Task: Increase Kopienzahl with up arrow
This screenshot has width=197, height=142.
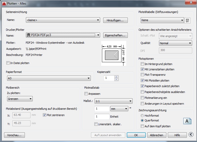Action: tap(116, 77)
